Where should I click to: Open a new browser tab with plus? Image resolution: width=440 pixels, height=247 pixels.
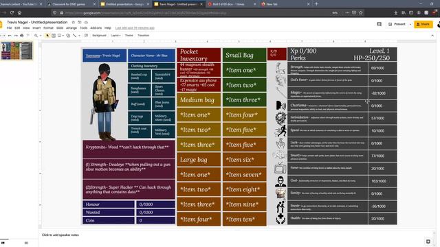(316, 4)
